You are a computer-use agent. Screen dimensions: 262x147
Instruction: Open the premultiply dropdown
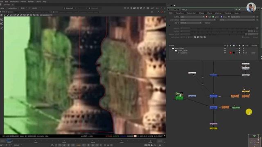(198, 20)
